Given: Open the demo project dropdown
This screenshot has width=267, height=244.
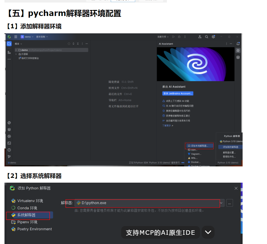Looking at the screenshot, I should coord(27,37).
